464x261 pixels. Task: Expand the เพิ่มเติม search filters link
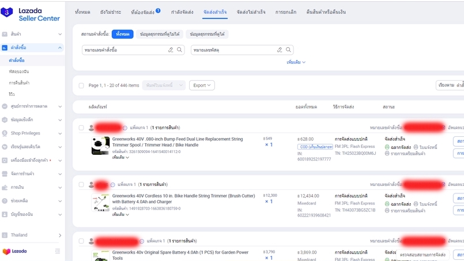pyautogui.click(x=296, y=62)
